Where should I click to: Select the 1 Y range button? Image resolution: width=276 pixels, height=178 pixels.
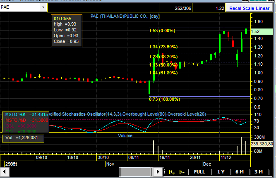[221, 172]
